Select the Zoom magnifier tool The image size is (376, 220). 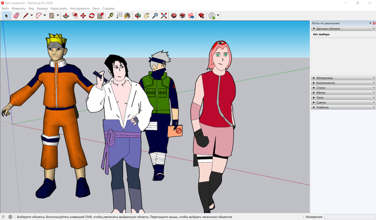(155, 16)
